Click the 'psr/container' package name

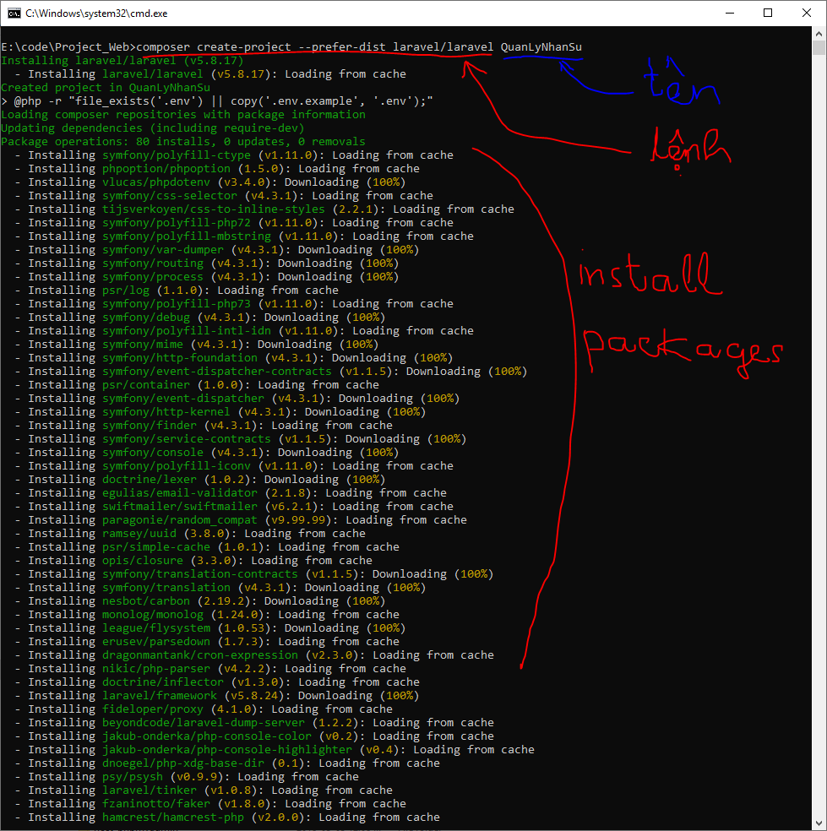[x=146, y=385]
